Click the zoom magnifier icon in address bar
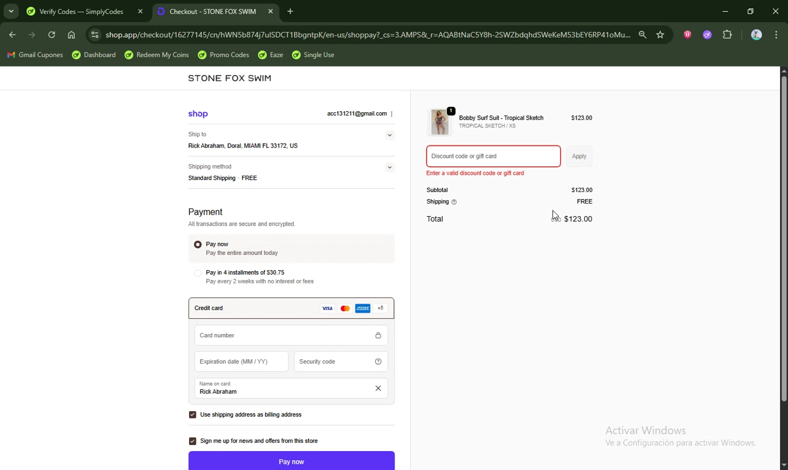788x470 pixels. [x=642, y=35]
